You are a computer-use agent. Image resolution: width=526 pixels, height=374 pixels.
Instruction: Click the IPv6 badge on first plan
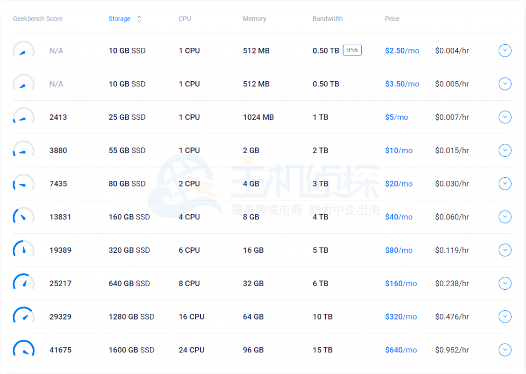[x=352, y=50]
